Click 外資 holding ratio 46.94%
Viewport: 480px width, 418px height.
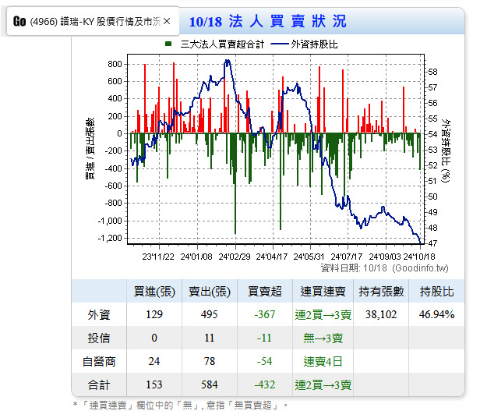(x=436, y=314)
